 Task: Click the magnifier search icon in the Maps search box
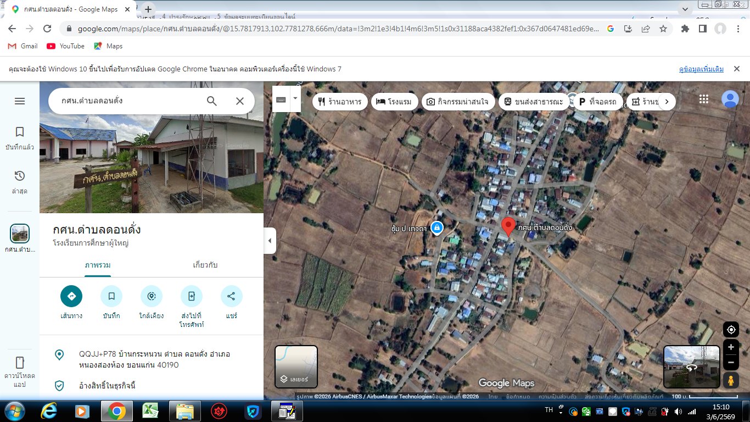click(212, 101)
